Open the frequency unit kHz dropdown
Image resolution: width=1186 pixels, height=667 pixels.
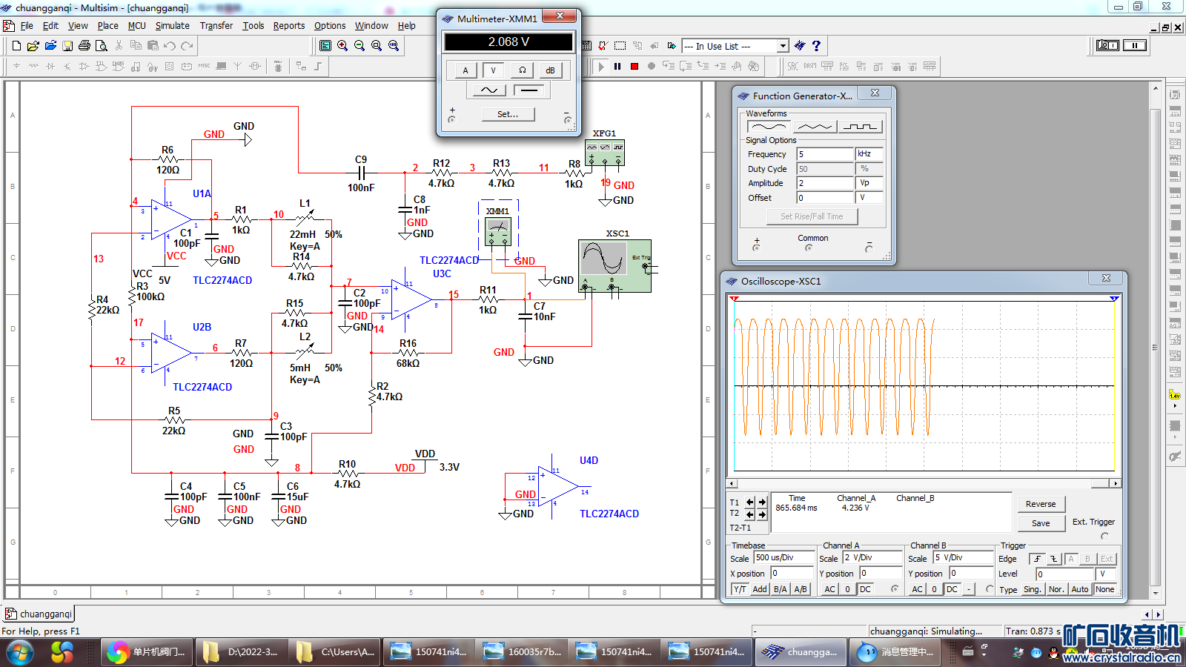click(869, 154)
